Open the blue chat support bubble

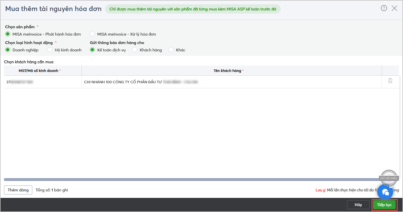pos(385,192)
